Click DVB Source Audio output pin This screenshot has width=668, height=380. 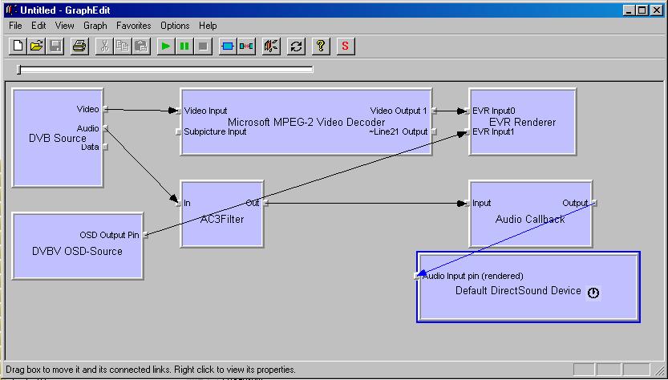point(105,128)
